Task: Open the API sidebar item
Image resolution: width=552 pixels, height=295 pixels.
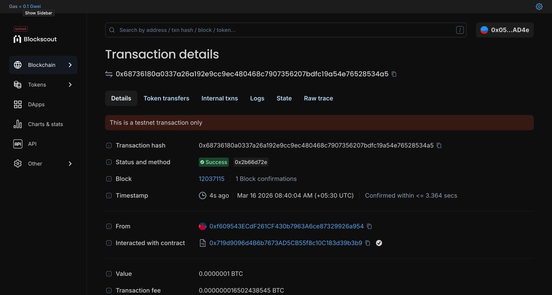Action: coord(43,144)
